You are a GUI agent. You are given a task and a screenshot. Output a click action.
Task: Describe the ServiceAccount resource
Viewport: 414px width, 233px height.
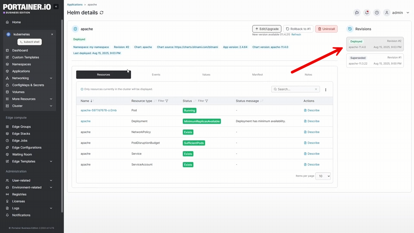312,164
